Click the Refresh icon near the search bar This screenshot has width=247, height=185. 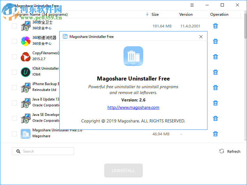(x=222, y=151)
